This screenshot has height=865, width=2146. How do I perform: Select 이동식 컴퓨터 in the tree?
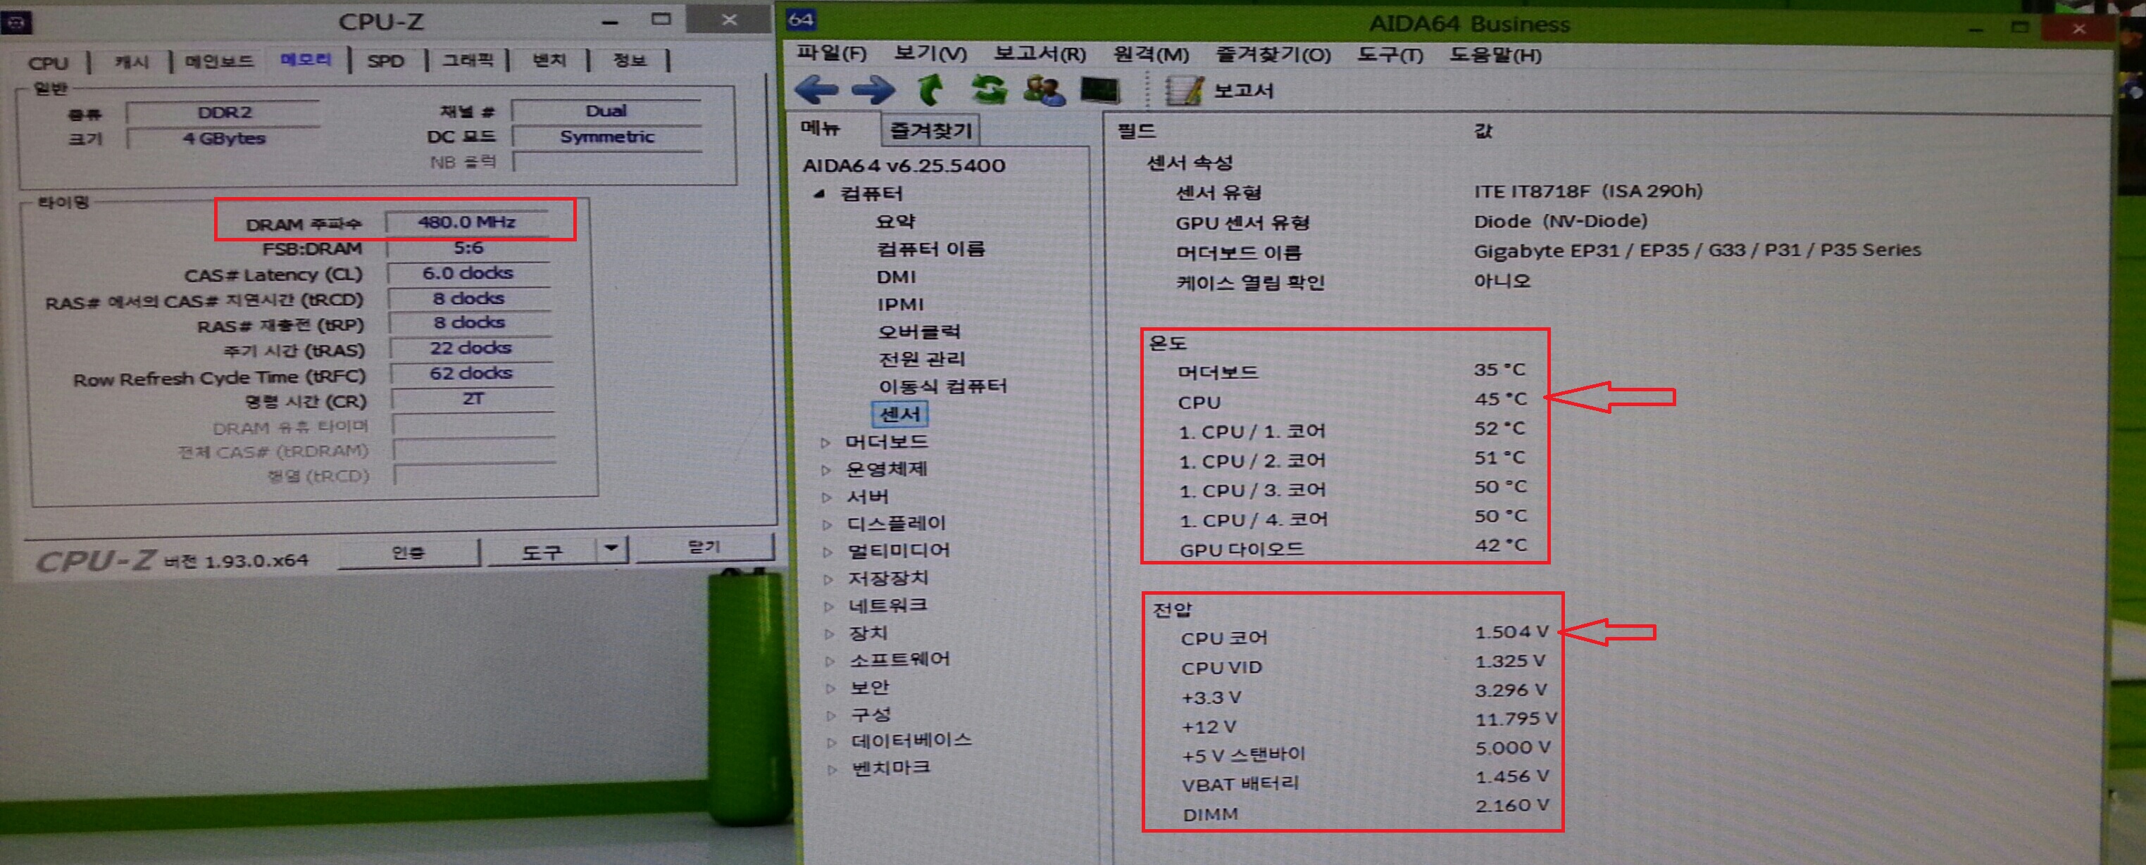point(942,386)
